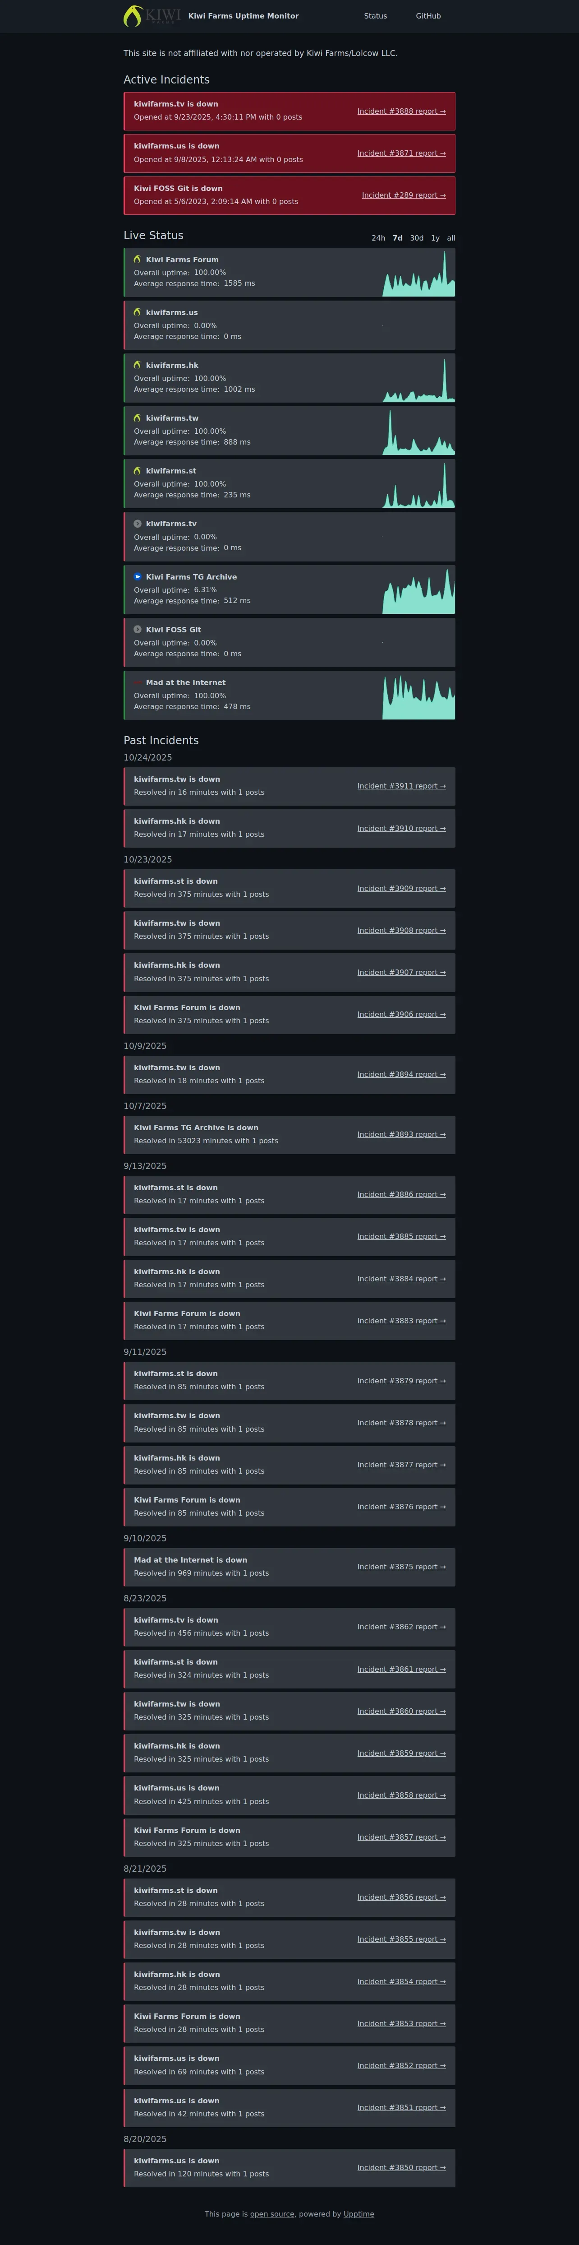The height and width of the screenshot is (2245, 579).
Task: Click the kiwi icon next to kiwifarms.st
Action: click(137, 471)
